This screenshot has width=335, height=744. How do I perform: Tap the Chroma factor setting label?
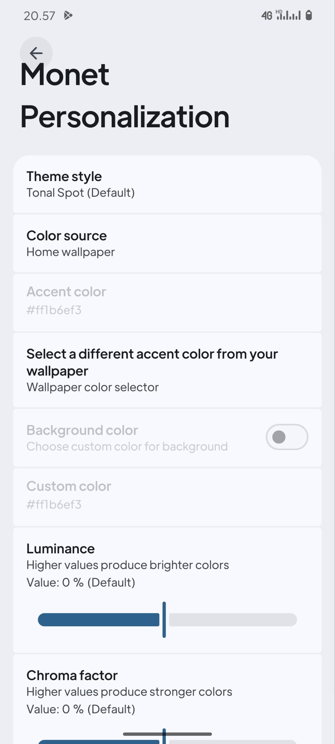72,675
